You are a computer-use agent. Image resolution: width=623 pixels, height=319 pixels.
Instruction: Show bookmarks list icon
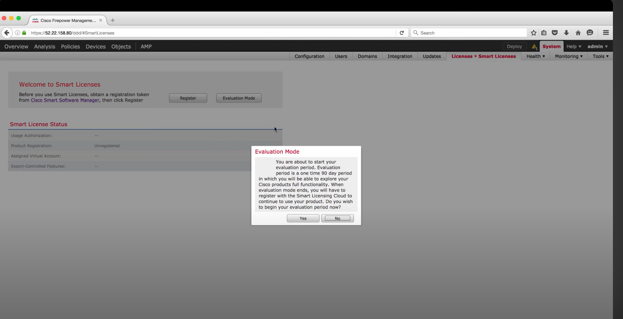(x=544, y=33)
